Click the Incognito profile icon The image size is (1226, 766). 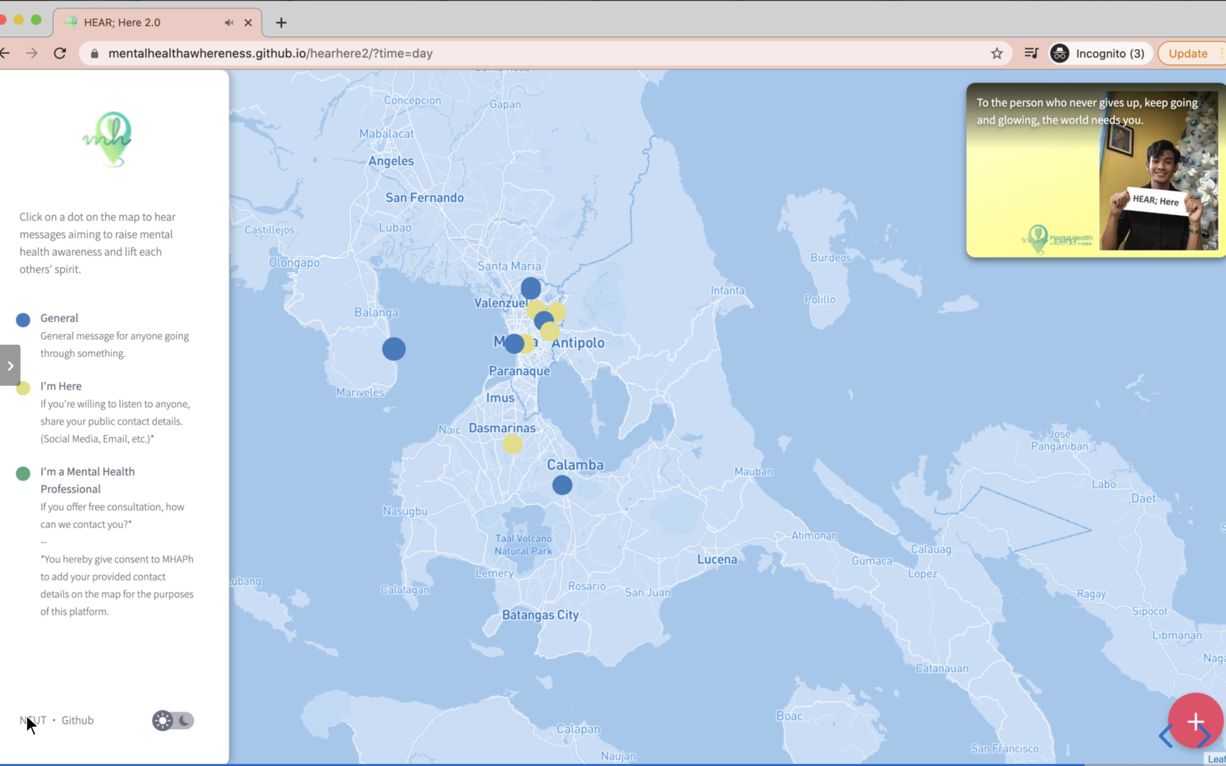coord(1059,53)
